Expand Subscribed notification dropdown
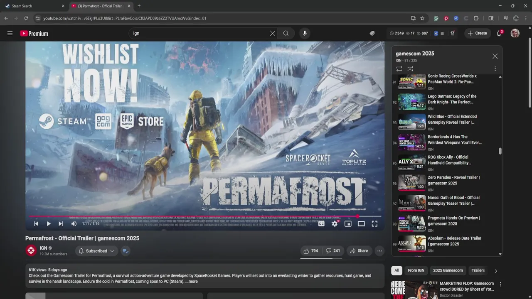The width and height of the screenshot is (532, 299). pos(96,251)
